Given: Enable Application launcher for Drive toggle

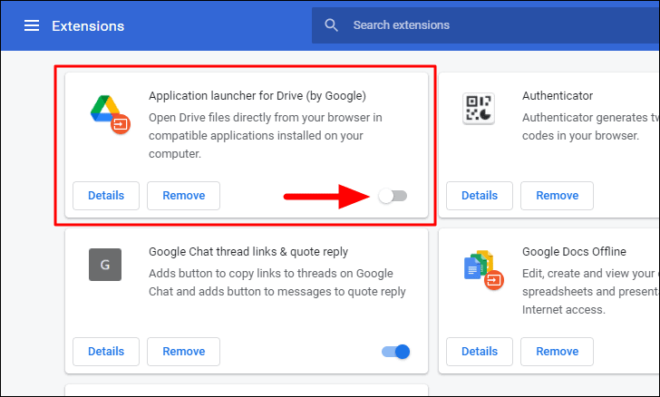Looking at the screenshot, I should 393,196.
